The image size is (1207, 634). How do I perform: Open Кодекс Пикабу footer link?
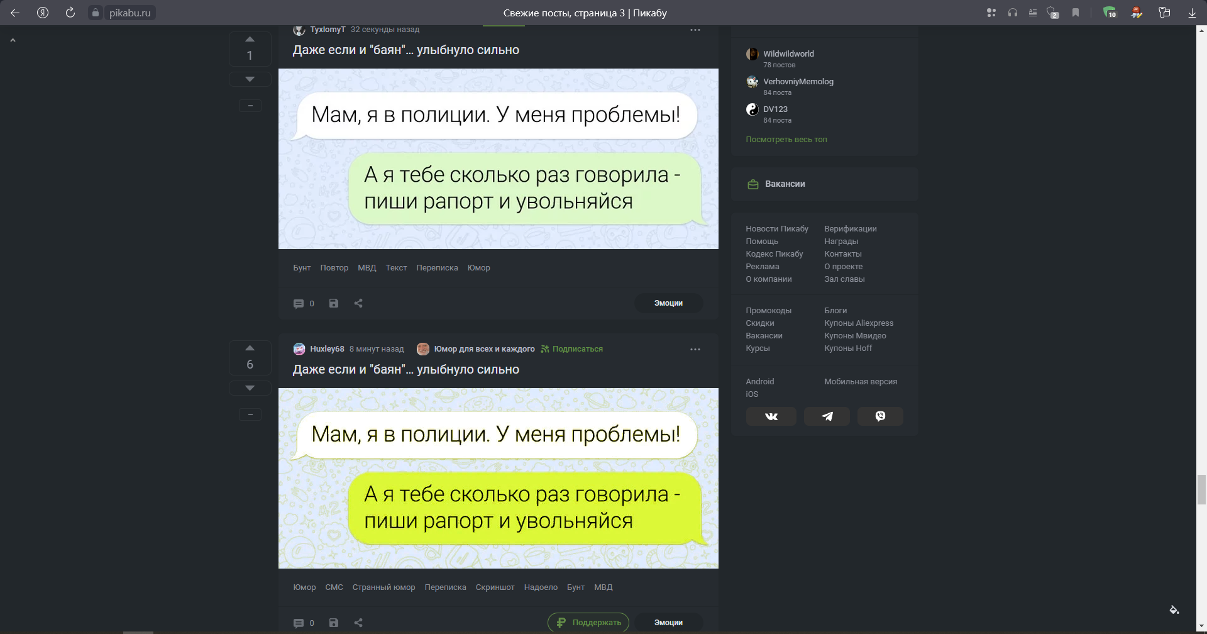pos(774,254)
